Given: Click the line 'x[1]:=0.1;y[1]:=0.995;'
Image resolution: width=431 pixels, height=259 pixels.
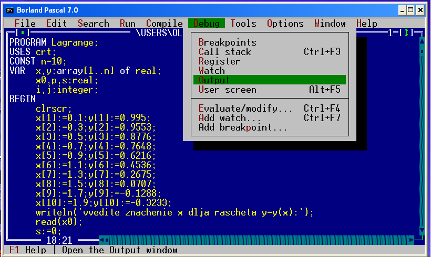Looking at the screenshot, I should click(93, 118).
